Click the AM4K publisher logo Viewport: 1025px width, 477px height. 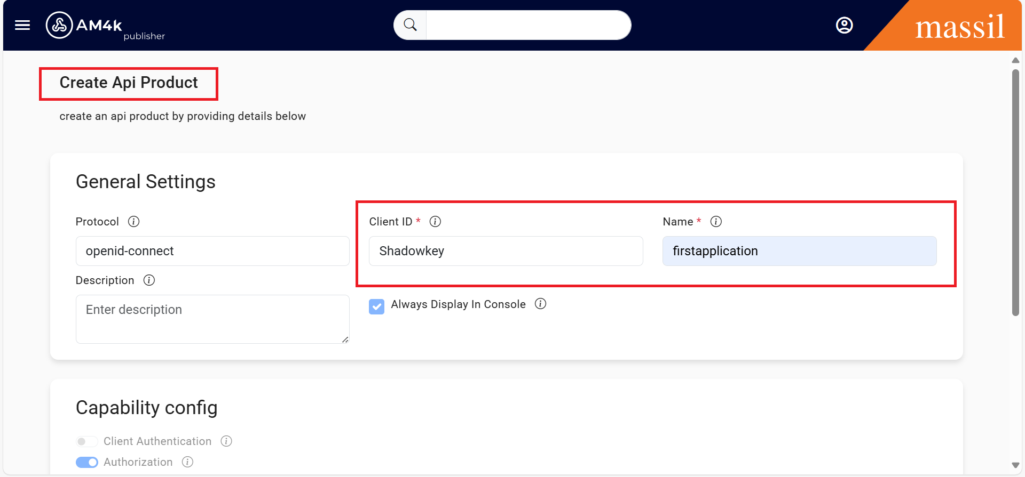point(105,26)
